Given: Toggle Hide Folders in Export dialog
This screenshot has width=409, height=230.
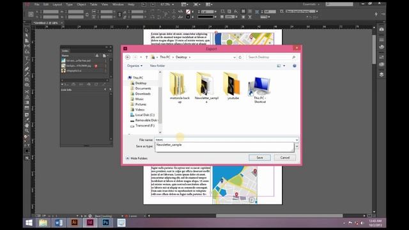Looking at the screenshot, I should coord(137,158).
